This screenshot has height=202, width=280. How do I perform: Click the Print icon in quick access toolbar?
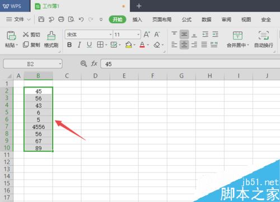click(x=61, y=19)
